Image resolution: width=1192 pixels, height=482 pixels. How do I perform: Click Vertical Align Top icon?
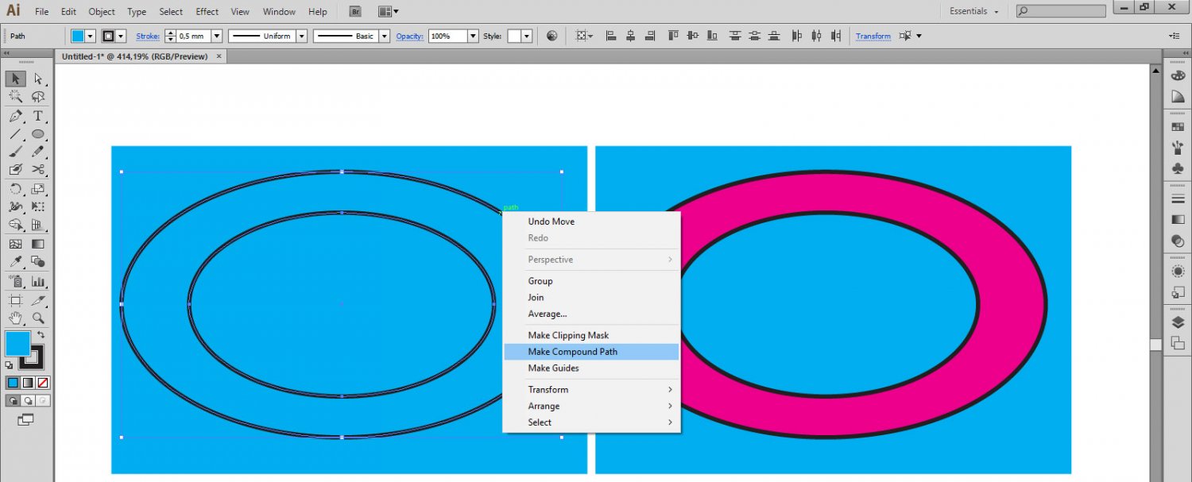(x=673, y=36)
